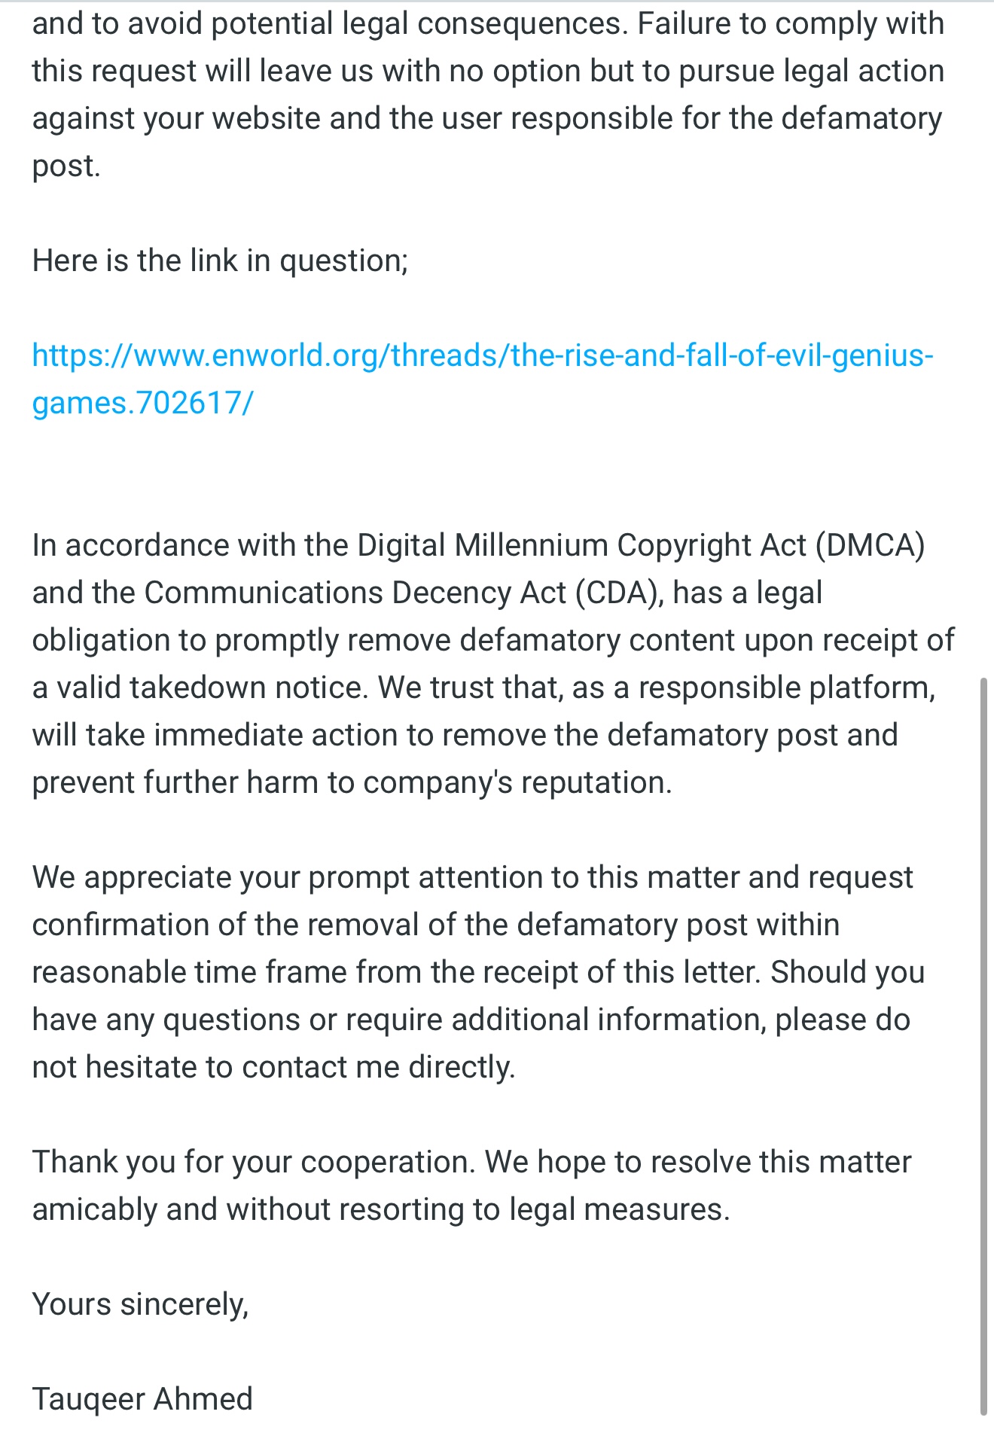Click the phrase "amicably and without resorting to legal measures"
The width and height of the screenshot is (994, 1439).
380,1210
